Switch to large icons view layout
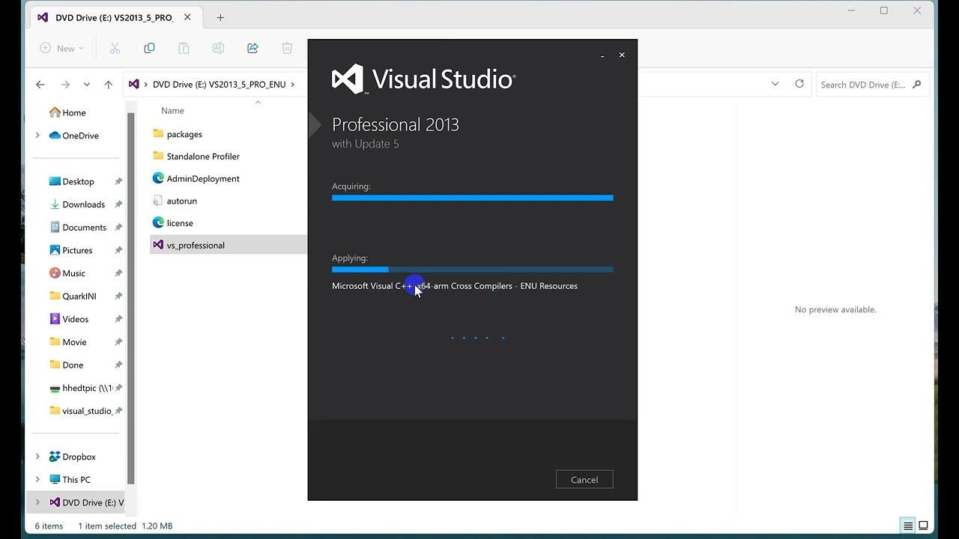Viewport: 959px width, 539px height. pos(924,526)
